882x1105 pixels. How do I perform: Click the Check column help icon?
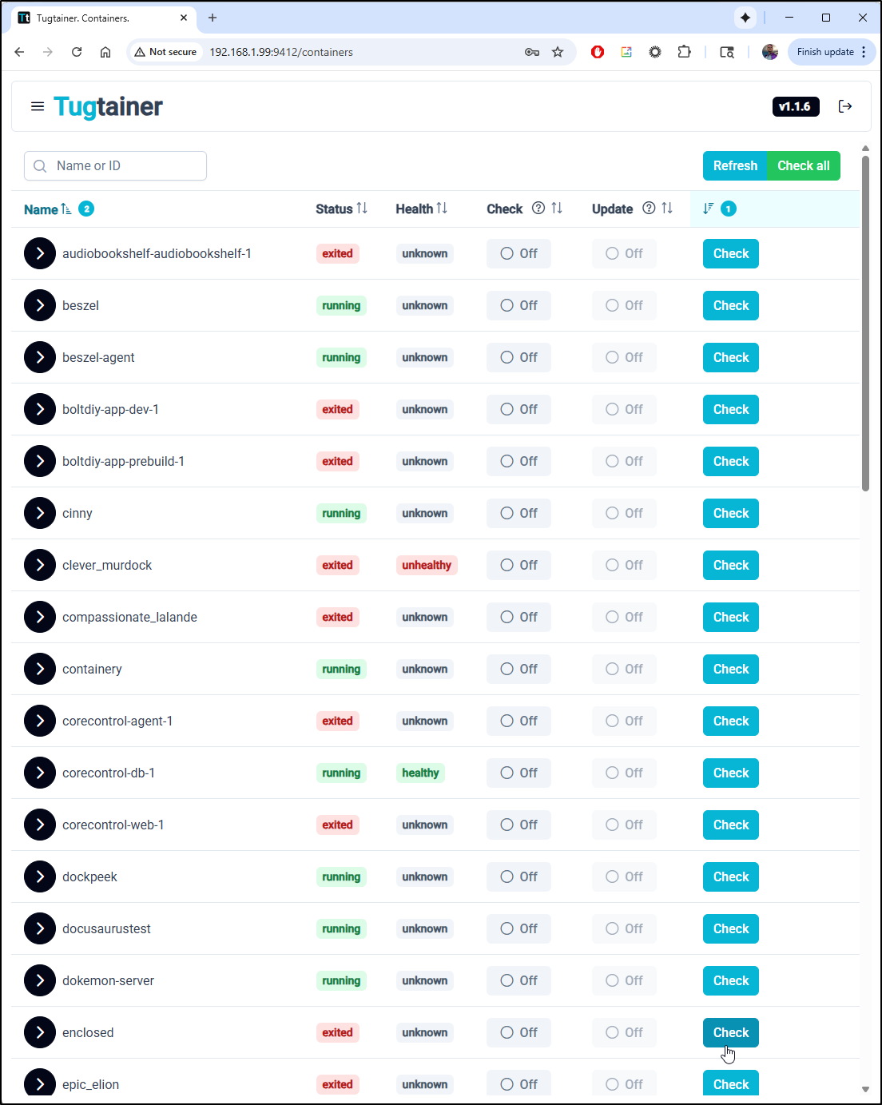(538, 209)
